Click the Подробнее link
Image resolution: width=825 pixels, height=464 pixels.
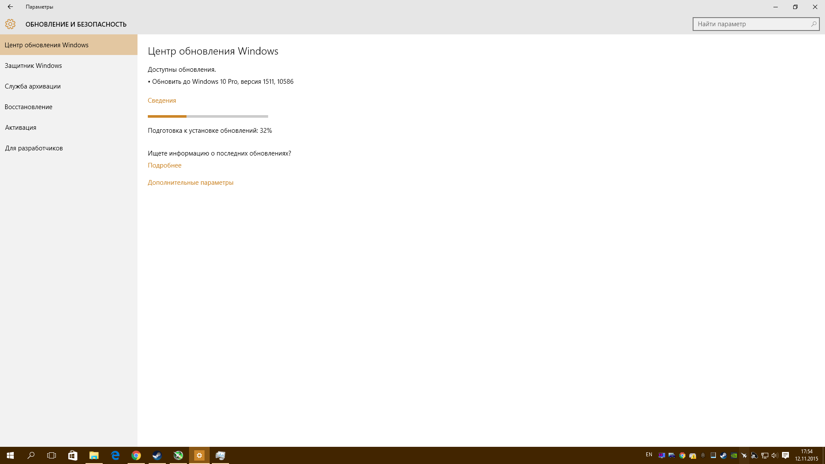[165, 165]
